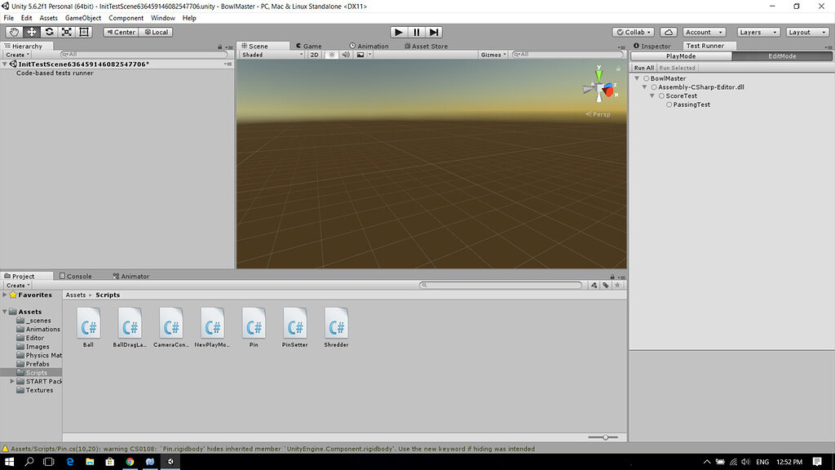835x470 pixels.
Task: Open the cloud services icon
Action: tap(668, 32)
